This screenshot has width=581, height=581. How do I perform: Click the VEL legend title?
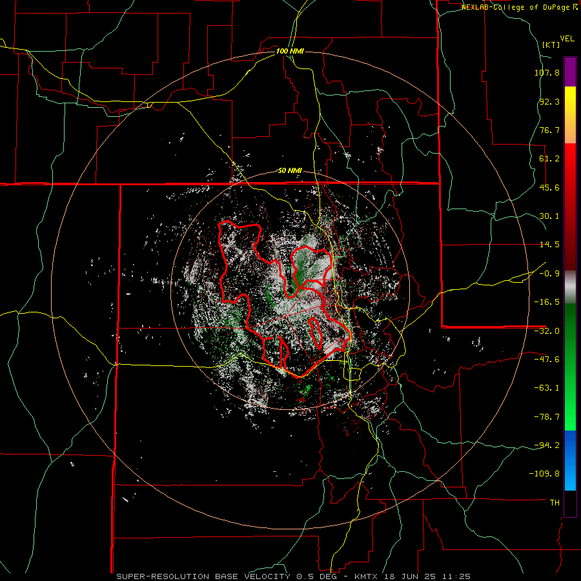(x=567, y=39)
